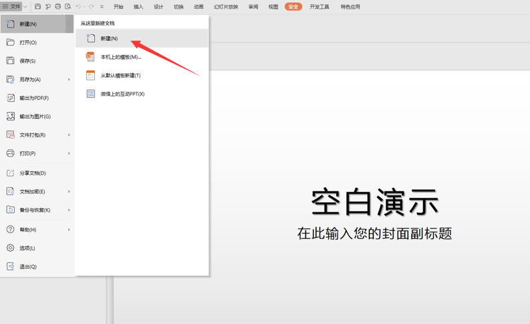Click the 分享文档(D) share icon
The height and width of the screenshot is (324, 530).
click(x=11, y=173)
